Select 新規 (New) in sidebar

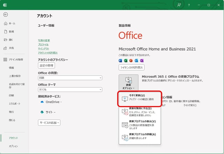11,32
